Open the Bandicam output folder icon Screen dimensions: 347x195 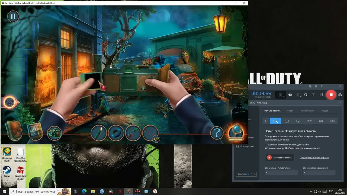(x=310, y=86)
